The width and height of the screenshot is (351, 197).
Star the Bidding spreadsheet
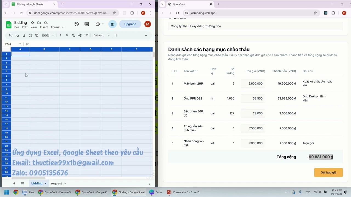tap(32, 23)
